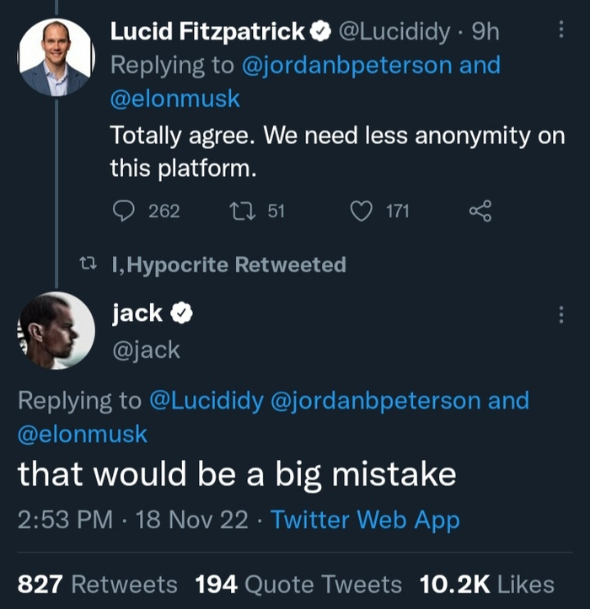Click the Twitter Web App source link

pyautogui.click(x=365, y=520)
